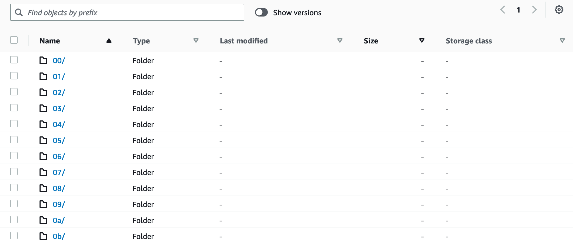This screenshot has height=243, width=573.
Task: Open the table preferences gear icon
Action: [559, 10]
